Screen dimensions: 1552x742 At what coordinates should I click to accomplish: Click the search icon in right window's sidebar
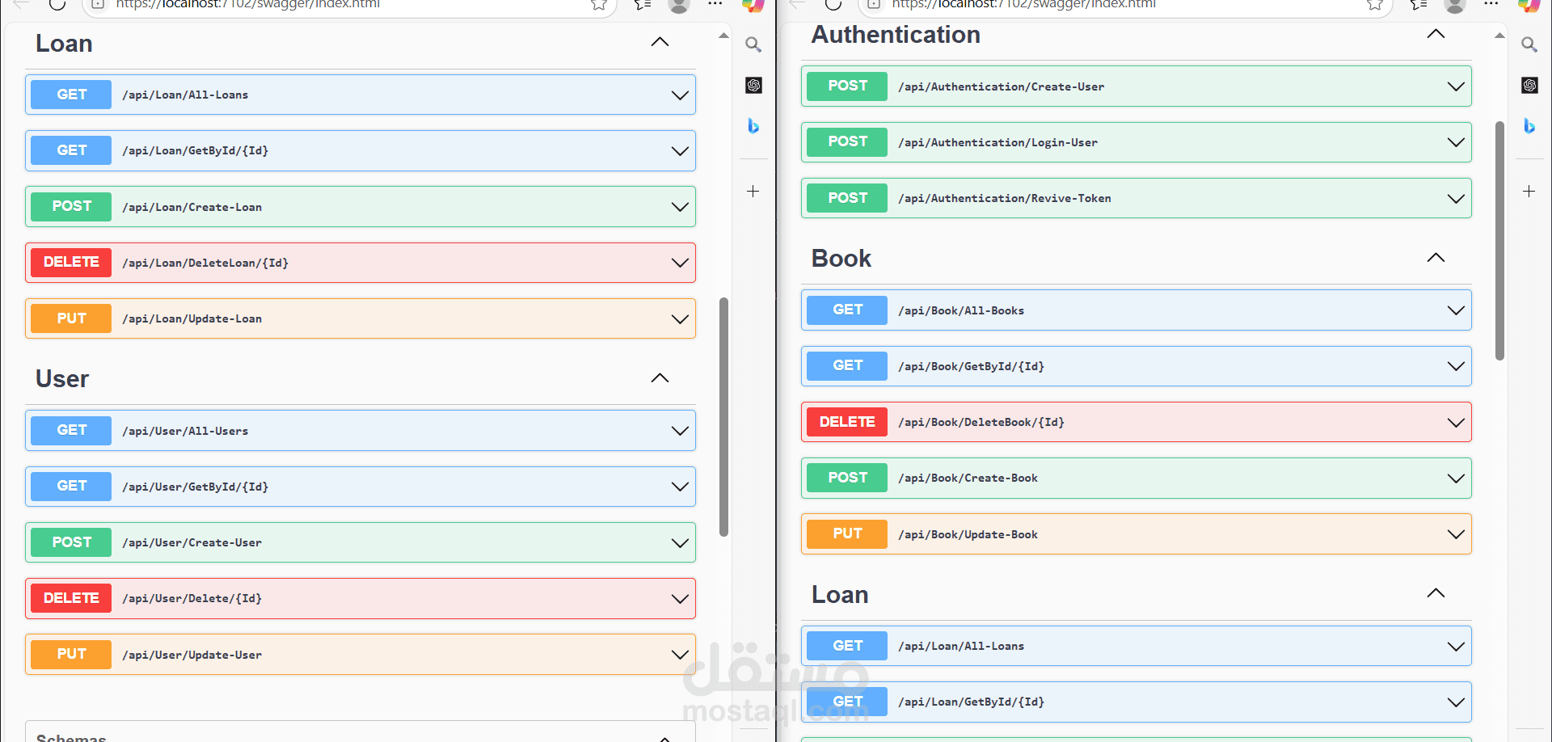tap(1529, 44)
